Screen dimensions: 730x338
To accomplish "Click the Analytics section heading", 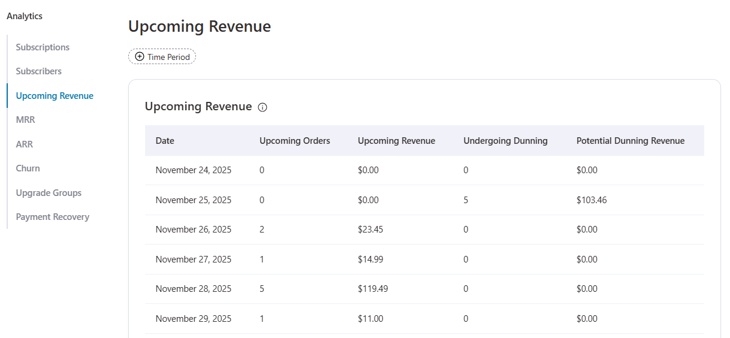I will coord(25,16).
